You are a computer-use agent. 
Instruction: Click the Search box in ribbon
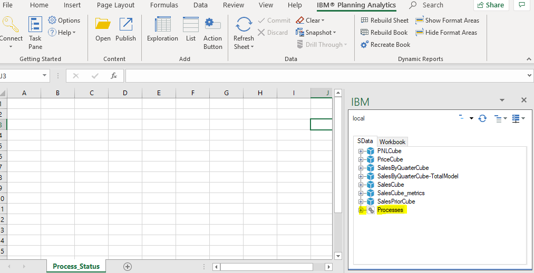(x=426, y=5)
